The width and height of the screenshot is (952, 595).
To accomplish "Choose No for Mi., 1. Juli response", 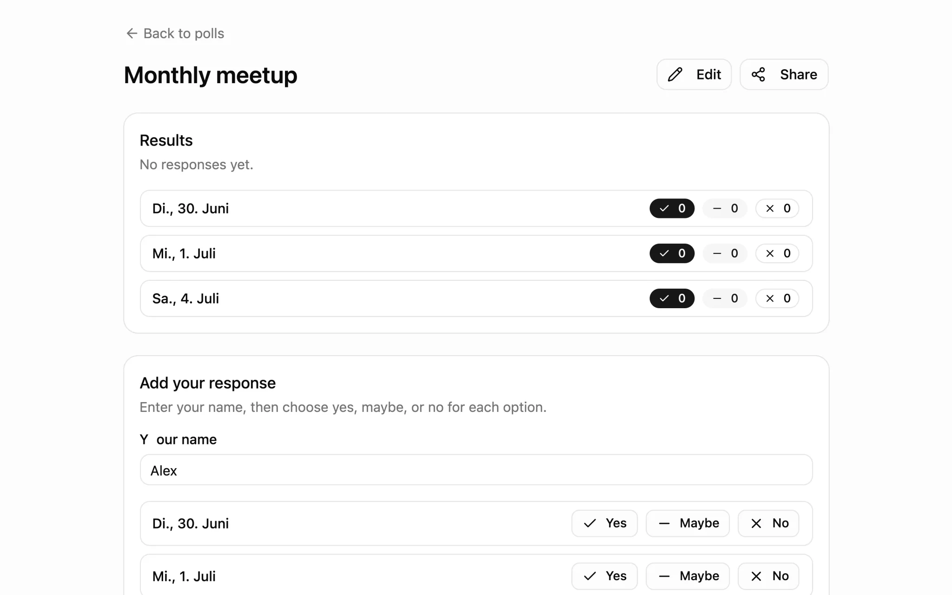I will tap(768, 576).
